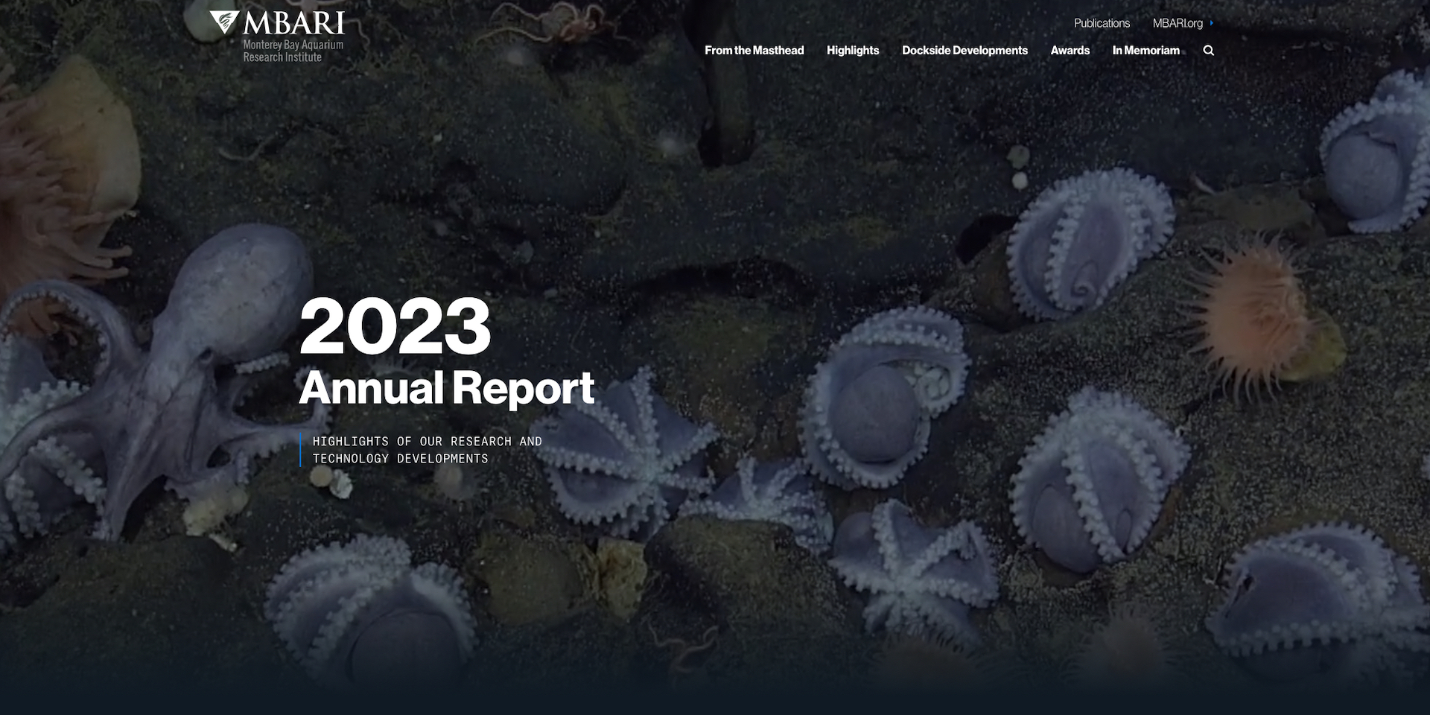Click the MBARI logo in header
The width and height of the screenshot is (1430, 715).
point(277,36)
